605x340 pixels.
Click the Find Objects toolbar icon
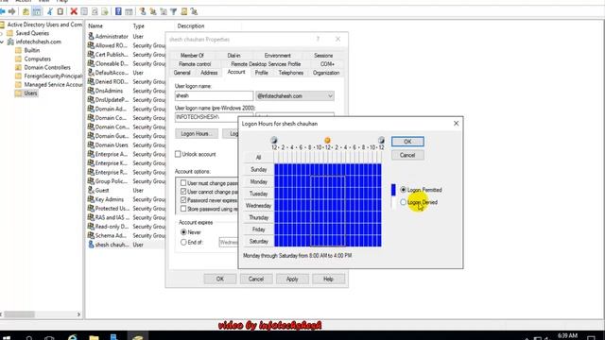click(184, 11)
